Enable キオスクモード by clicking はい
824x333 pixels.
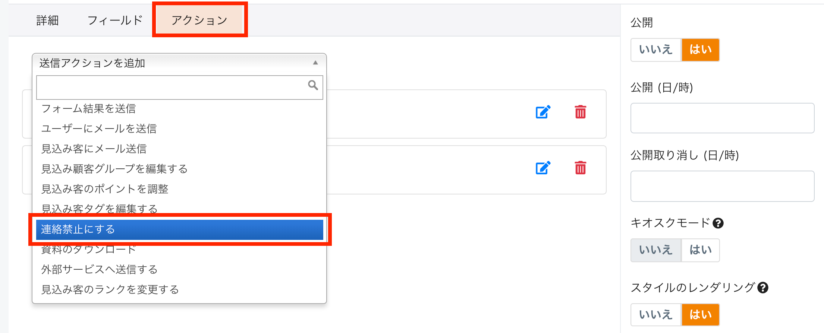[x=700, y=250]
